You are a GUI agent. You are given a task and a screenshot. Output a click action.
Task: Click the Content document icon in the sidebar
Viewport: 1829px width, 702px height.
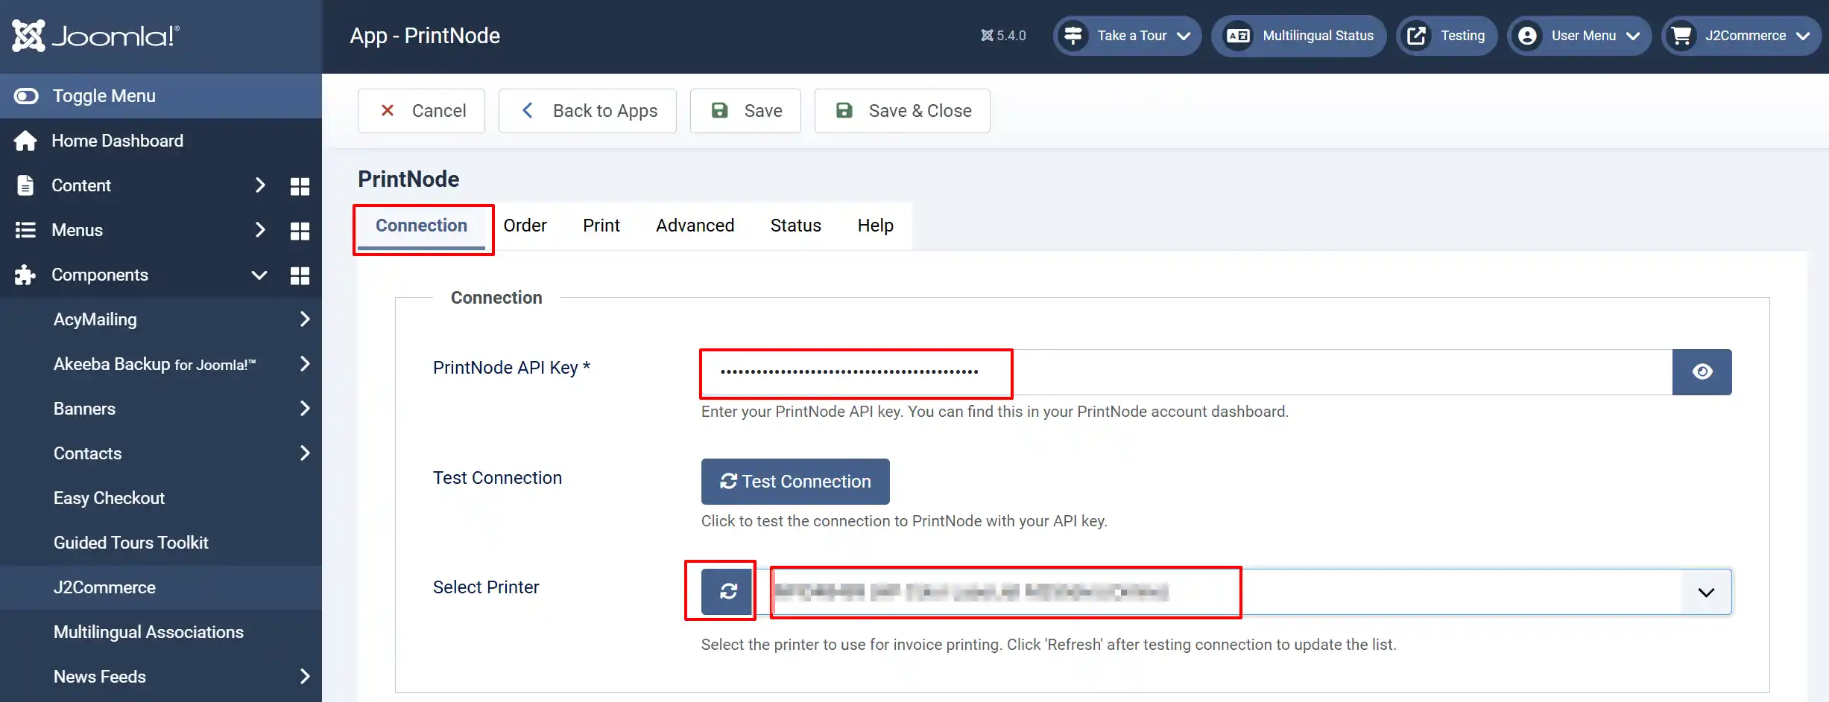pyautogui.click(x=25, y=185)
